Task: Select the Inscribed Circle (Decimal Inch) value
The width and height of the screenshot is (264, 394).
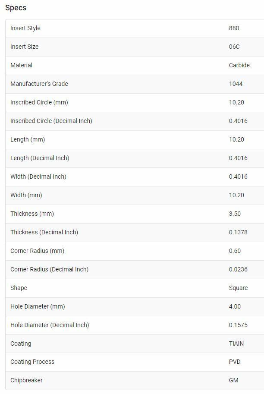Action: [x=238, y=121]
